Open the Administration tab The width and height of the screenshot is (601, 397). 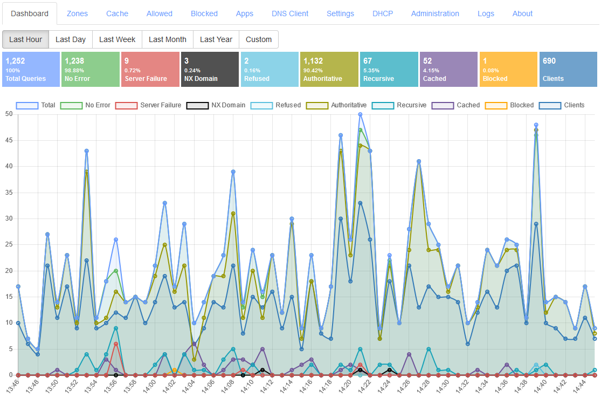click(x=435, y=13)
